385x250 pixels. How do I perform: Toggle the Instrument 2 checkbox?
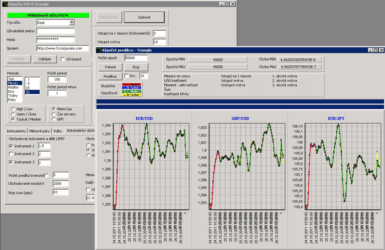(11, 154)
